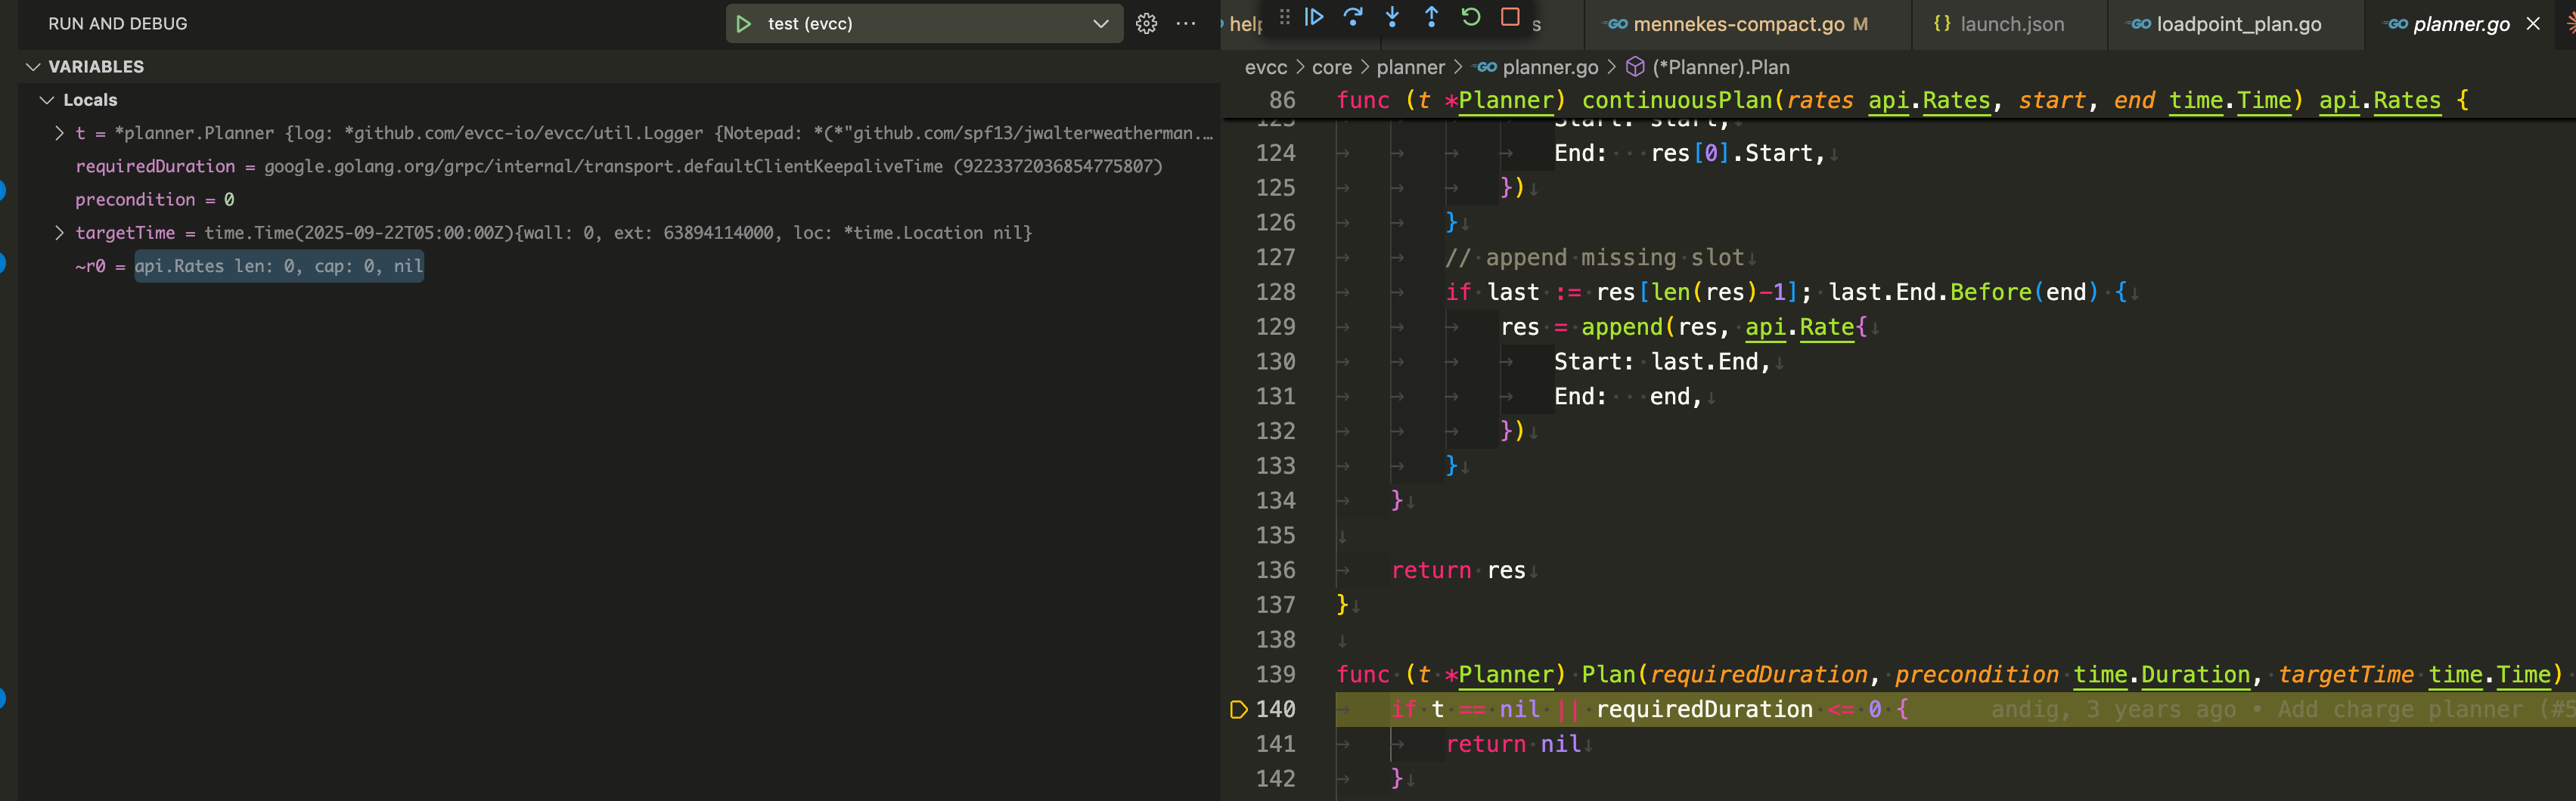Click line number 139 in the gutter
The image size is (2576, 801).
click(1275, 674)
